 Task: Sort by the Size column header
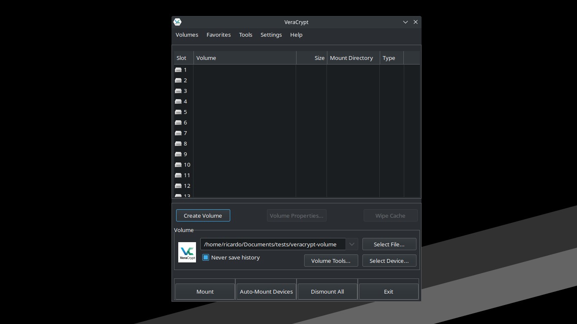click(x=312, y=58)
